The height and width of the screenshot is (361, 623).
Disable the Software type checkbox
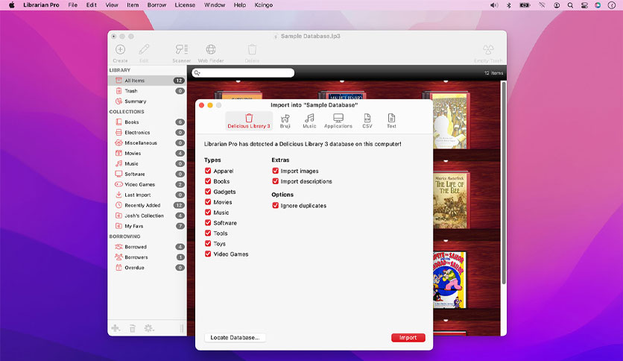click(x=208, y=223)
